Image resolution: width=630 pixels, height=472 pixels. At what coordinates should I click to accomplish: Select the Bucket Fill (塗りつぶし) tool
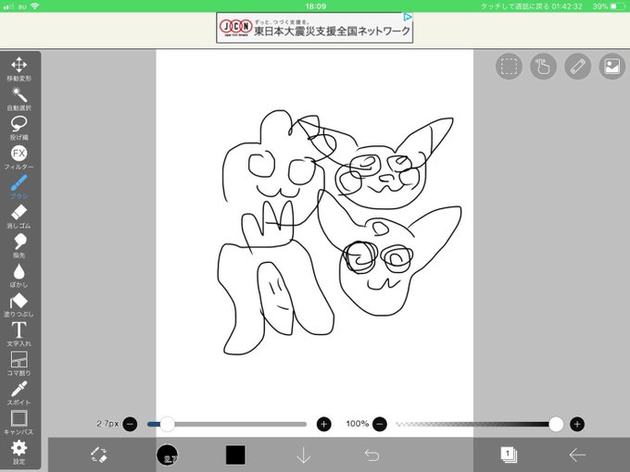coord(19,304)
